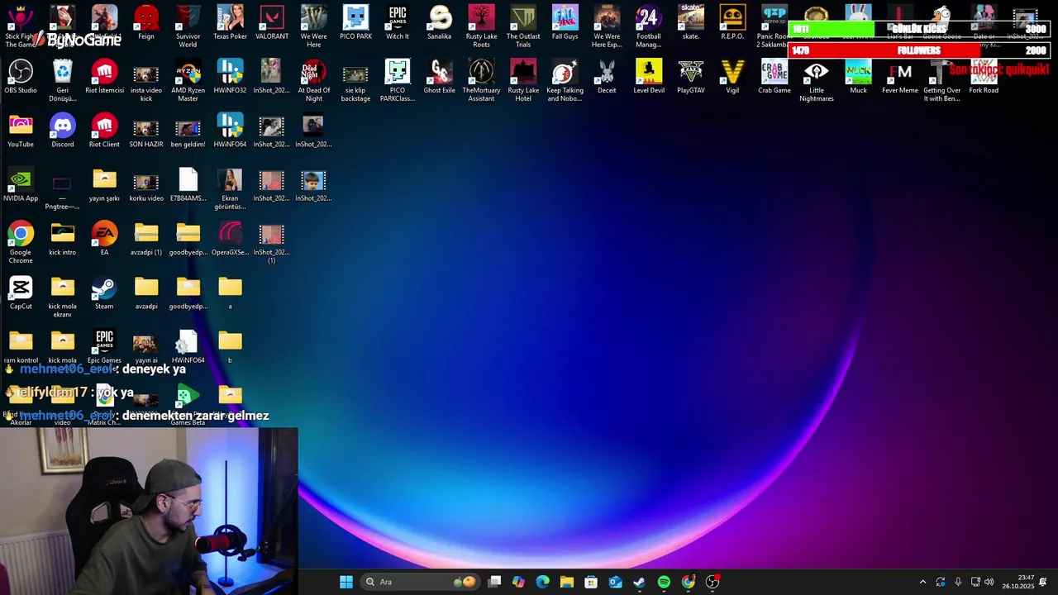Image resolution: width=1058 pixels, height=595 pixels.
Task: Select the Crab Game icon
Action: 774,77
